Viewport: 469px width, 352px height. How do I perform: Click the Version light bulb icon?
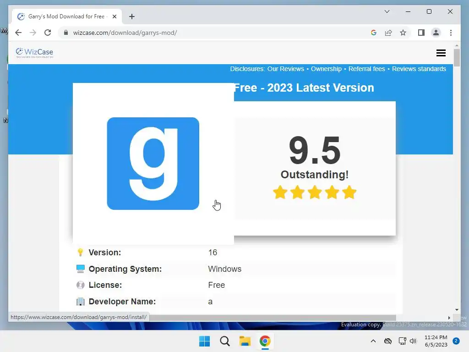80,253
